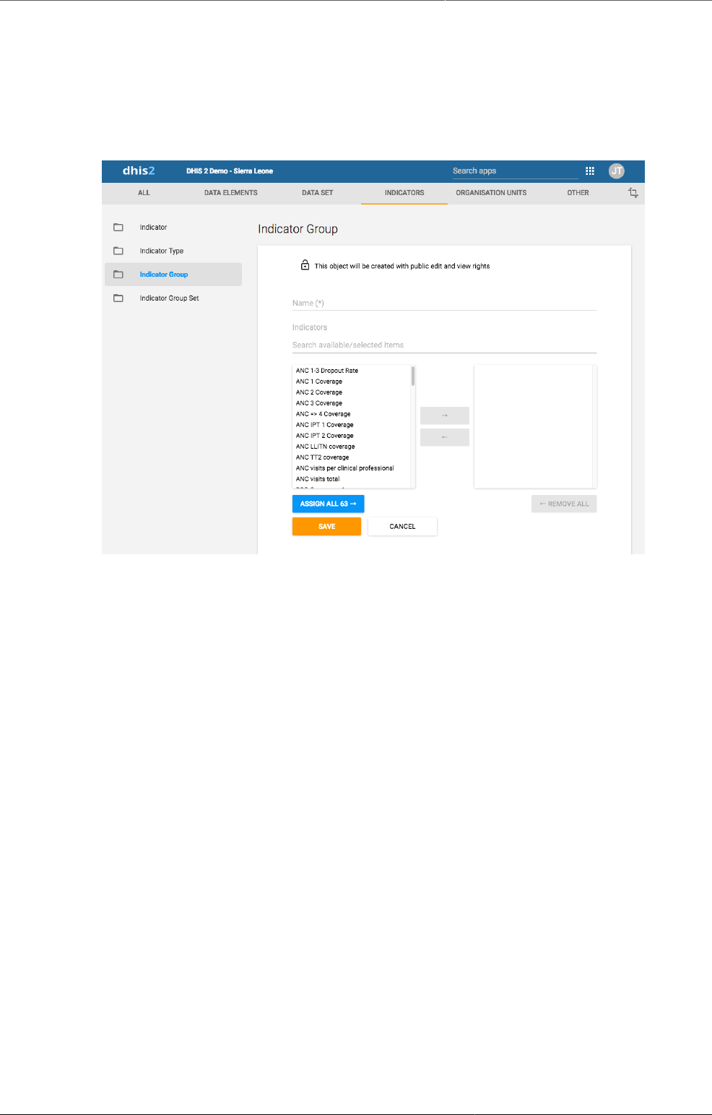This screenshot has width=712, height=1115.
Task: Switch to the All tab
Action: pyautogui.click(x=144, y=193)
